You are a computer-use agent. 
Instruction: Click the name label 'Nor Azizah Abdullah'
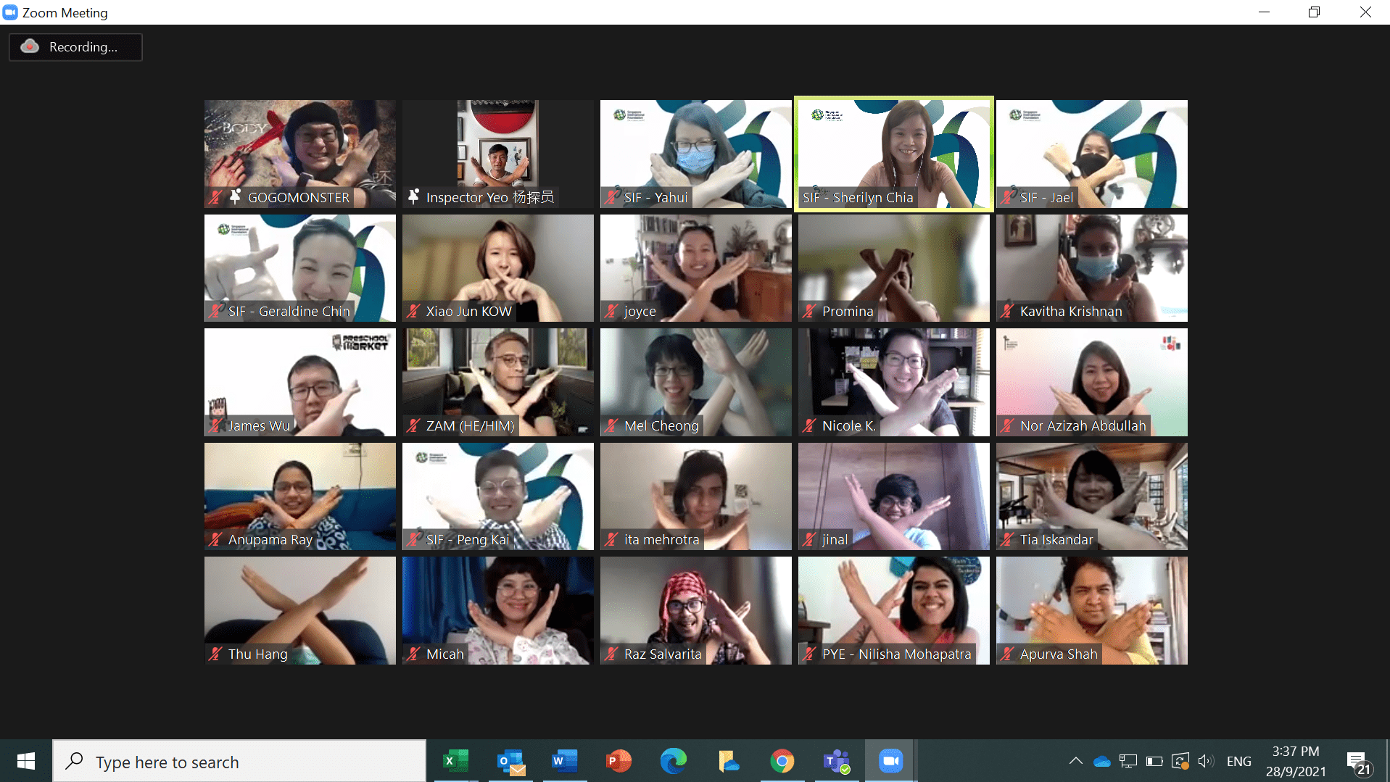coord(1083,425)
